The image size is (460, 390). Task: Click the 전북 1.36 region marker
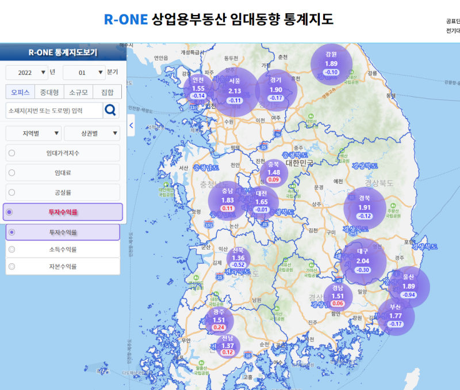click(238, 259)
